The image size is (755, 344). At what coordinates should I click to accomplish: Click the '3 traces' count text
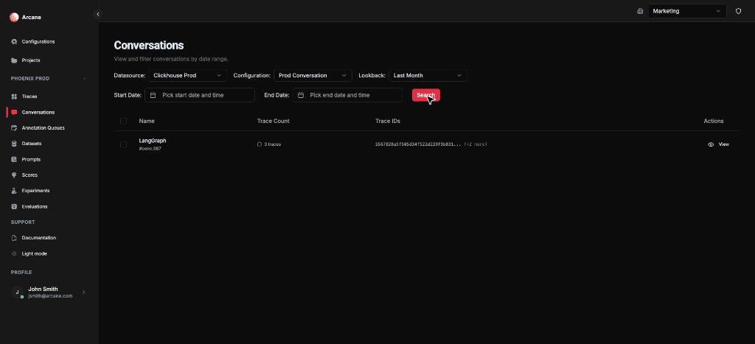[x=272, y=144]
